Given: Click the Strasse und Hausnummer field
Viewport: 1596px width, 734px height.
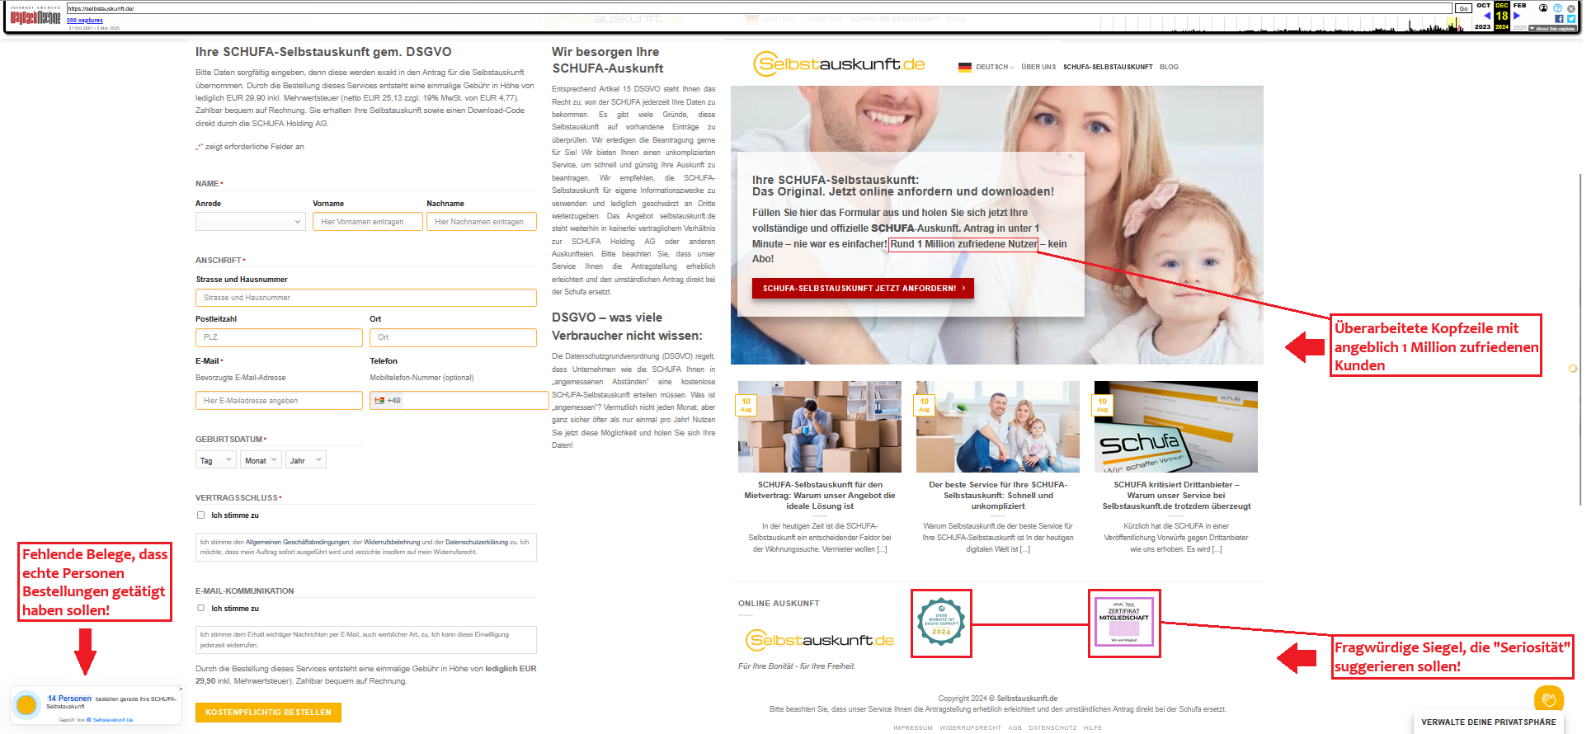Looking at the screenshot, I should point(366,298).
